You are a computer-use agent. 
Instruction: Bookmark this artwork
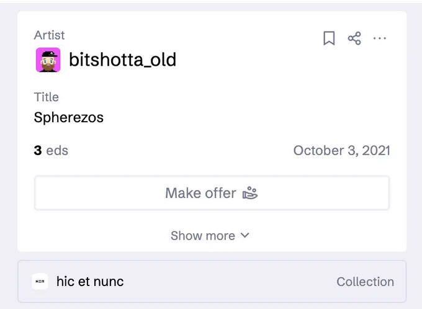tap(329, 38)
